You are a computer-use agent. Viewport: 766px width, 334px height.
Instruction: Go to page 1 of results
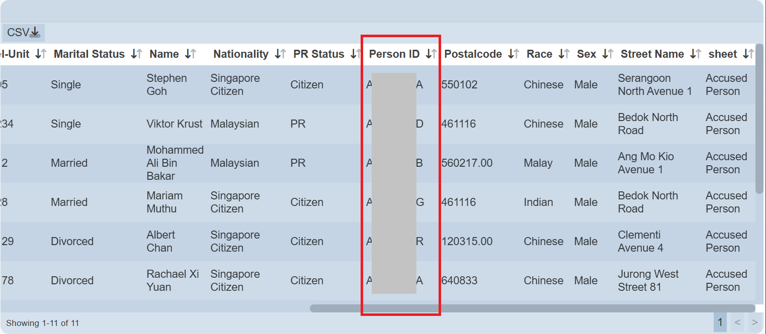720,322
